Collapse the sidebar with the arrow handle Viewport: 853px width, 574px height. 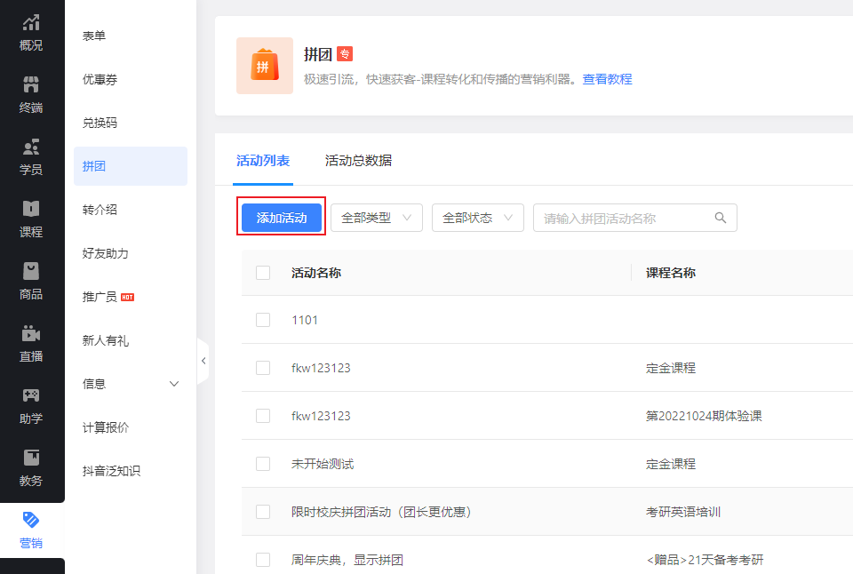pos(203,361)
